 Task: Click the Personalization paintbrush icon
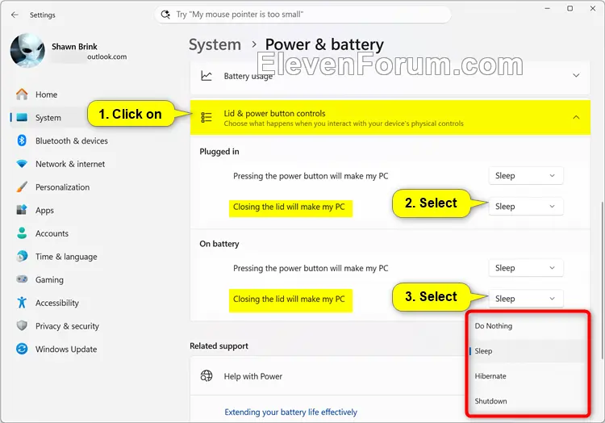click(x=22, y=186)
